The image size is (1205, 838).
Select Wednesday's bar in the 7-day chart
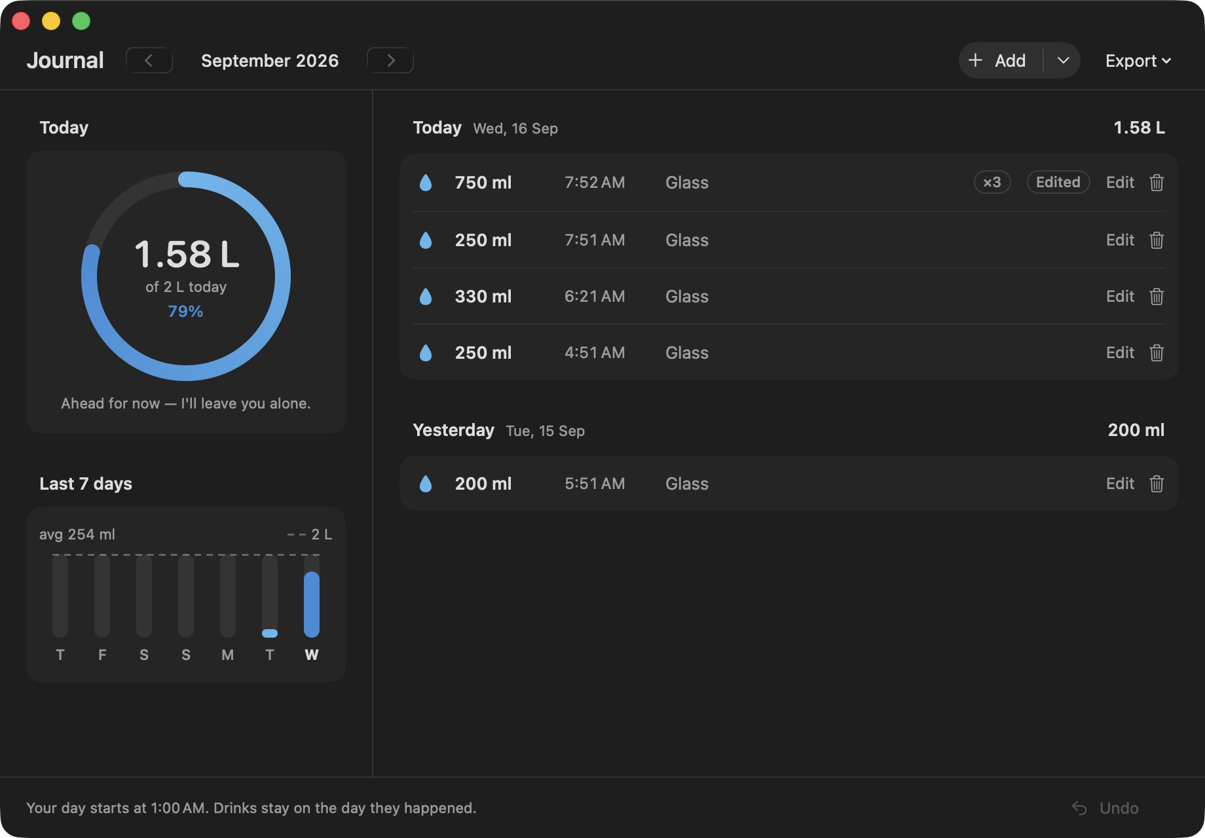pos(312,596)
